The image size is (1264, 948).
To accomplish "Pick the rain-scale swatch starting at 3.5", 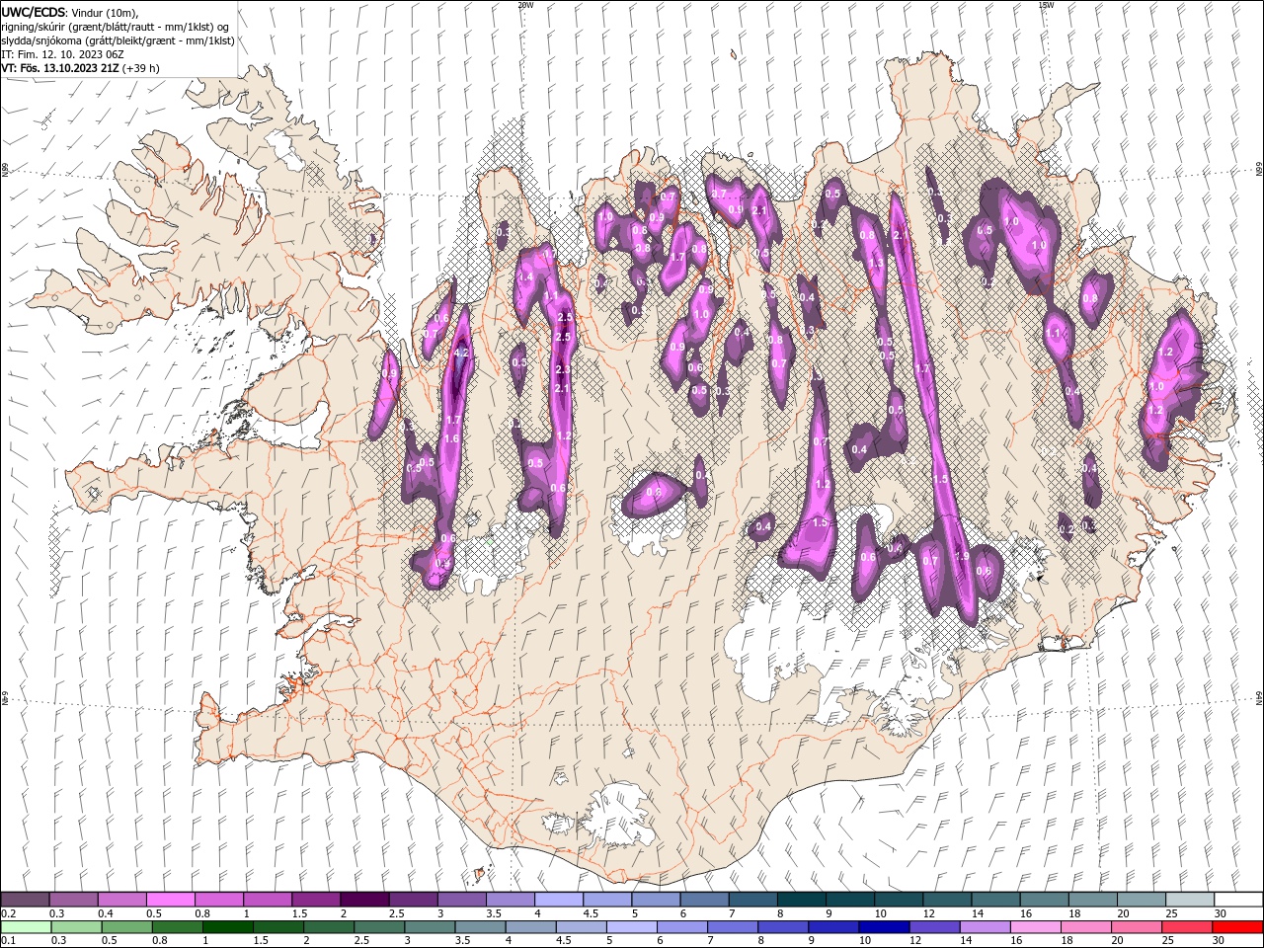I will (x=479, y=926).
